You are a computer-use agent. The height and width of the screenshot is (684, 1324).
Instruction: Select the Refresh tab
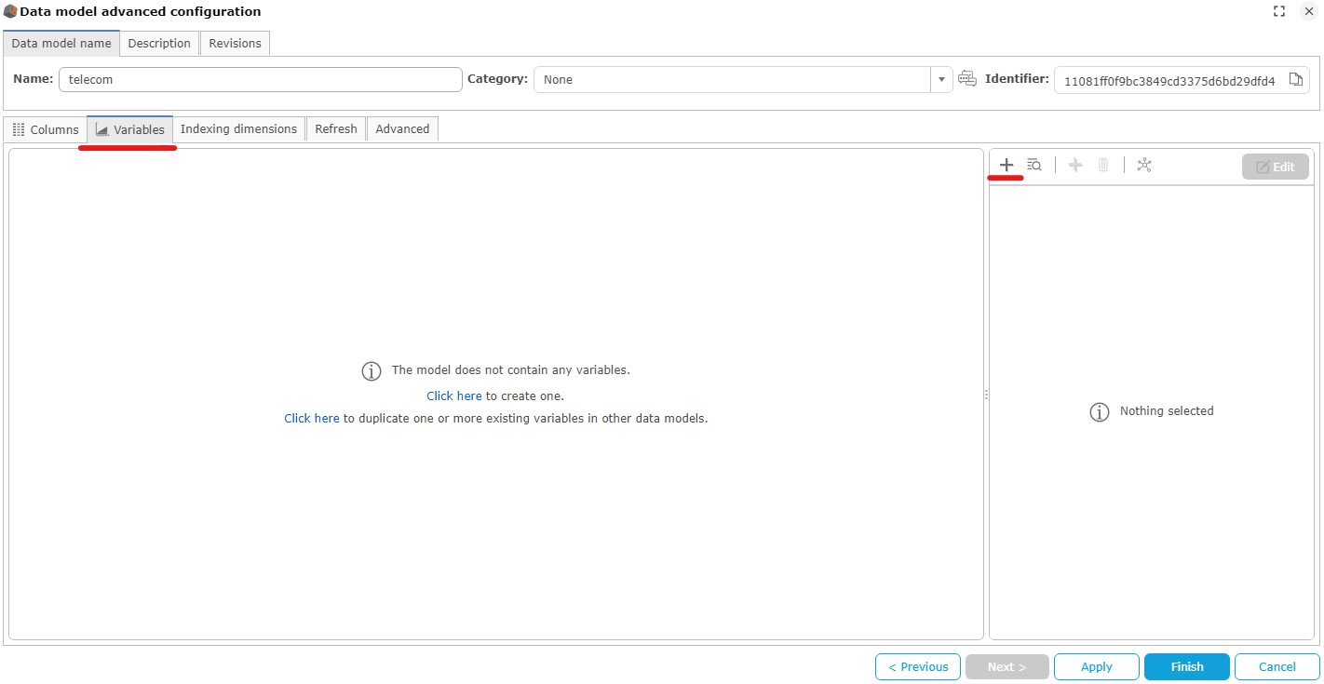(x=335, y=129)
